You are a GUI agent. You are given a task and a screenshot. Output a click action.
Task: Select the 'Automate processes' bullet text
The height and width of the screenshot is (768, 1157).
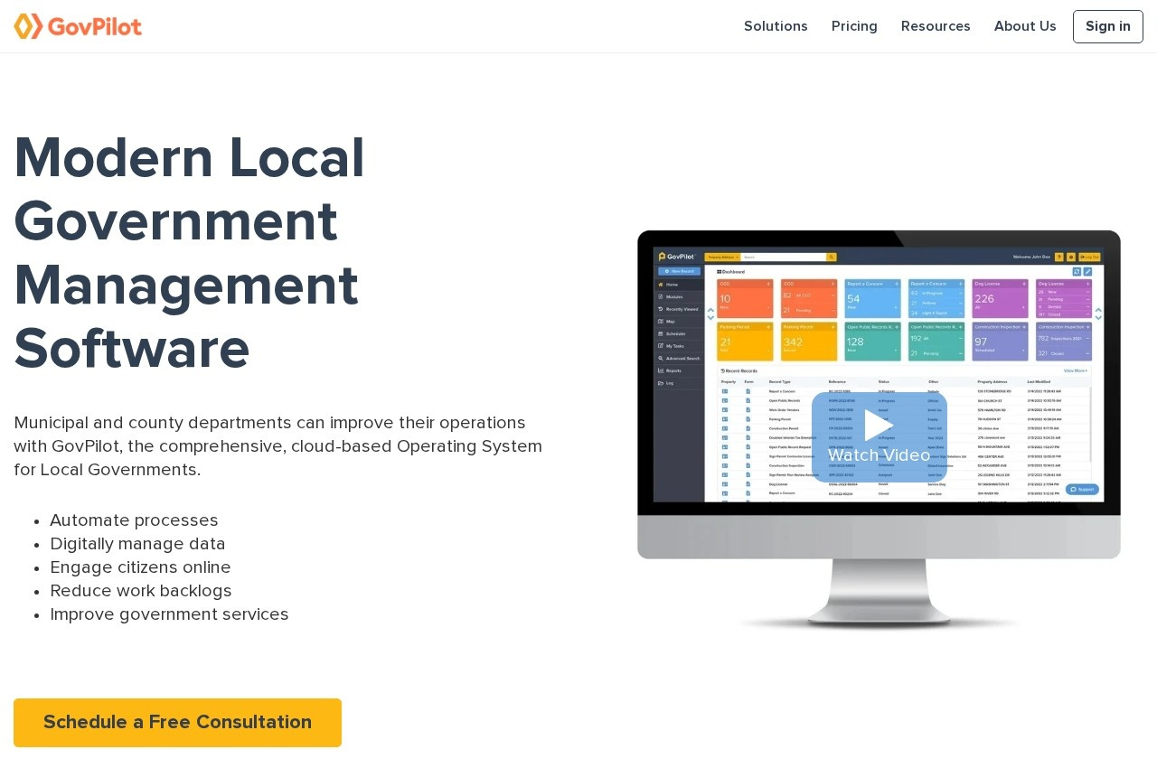coord(134,520)
